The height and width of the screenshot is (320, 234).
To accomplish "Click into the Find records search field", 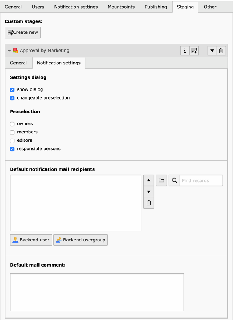I will point(201,180).
